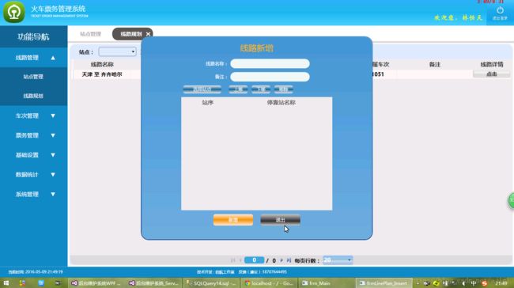The image size is (514, 288).
Task: Click the 备注 column header in table
Action: click(435, 64)
